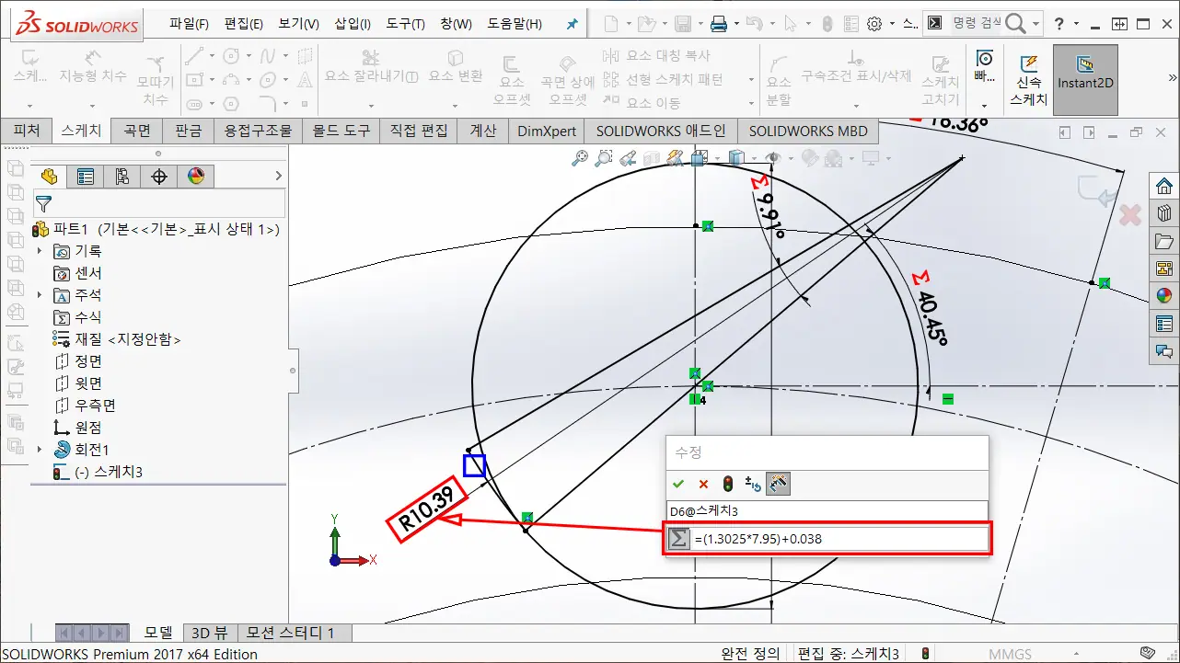Pin the menu bar with pushpin
The height and width of the screenshot is (663, 1180).
click(x=571, y=24)
